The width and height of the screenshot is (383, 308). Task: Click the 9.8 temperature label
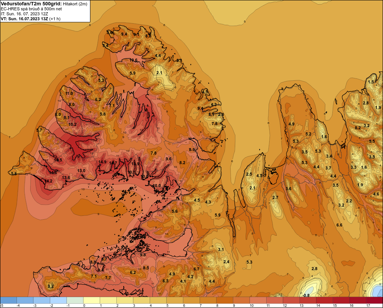coord(143,255)
